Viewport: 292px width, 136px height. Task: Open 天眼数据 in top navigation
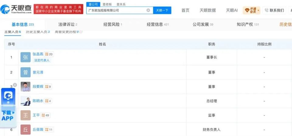[x=208, y=10]
